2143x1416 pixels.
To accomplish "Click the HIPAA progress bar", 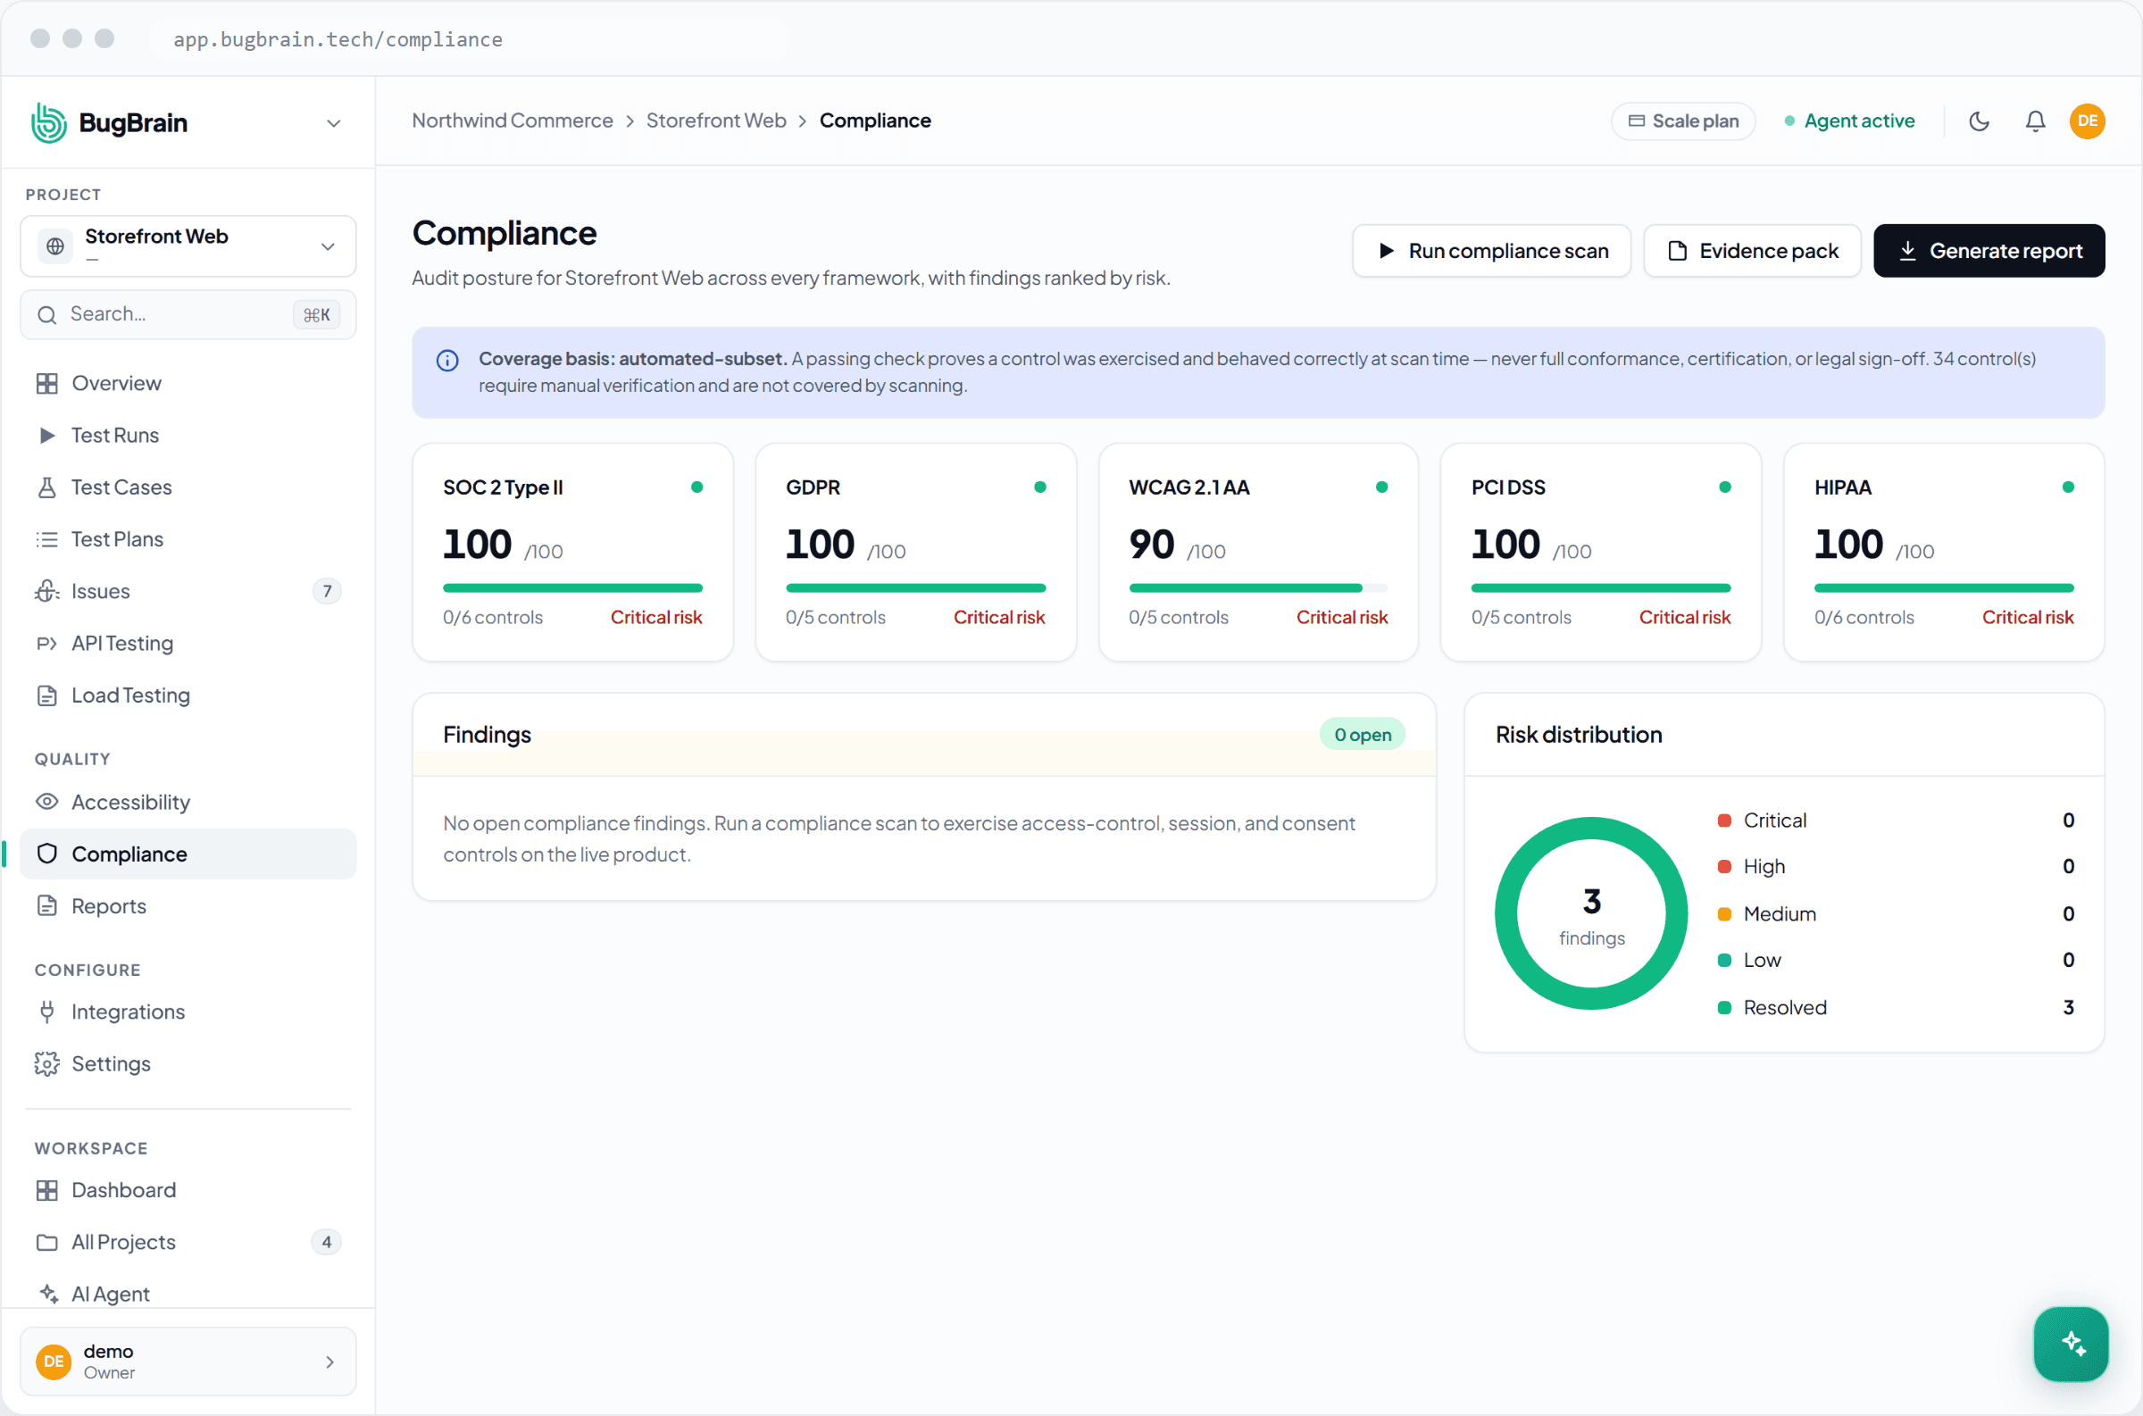I will [1943, 587].
